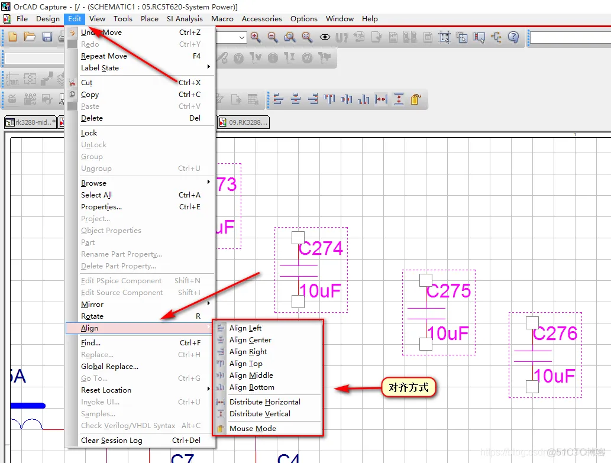This screenshot has width=611, height=463.
Task: Open the File menu
Action: pyautogui.click(x=22, y=19)
